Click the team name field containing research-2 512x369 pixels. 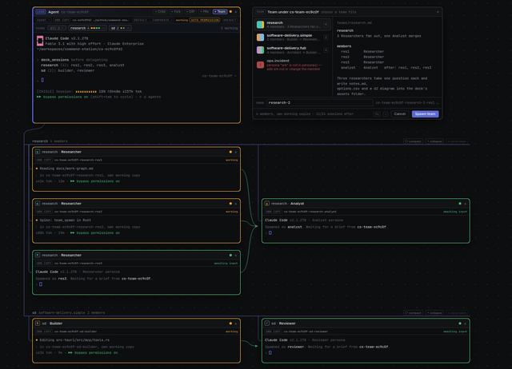pos(320,103)
